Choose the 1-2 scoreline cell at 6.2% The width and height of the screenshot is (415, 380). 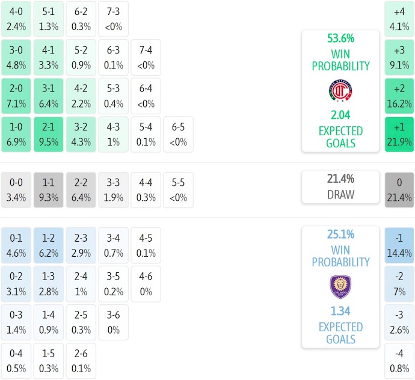tap(49, 245)
